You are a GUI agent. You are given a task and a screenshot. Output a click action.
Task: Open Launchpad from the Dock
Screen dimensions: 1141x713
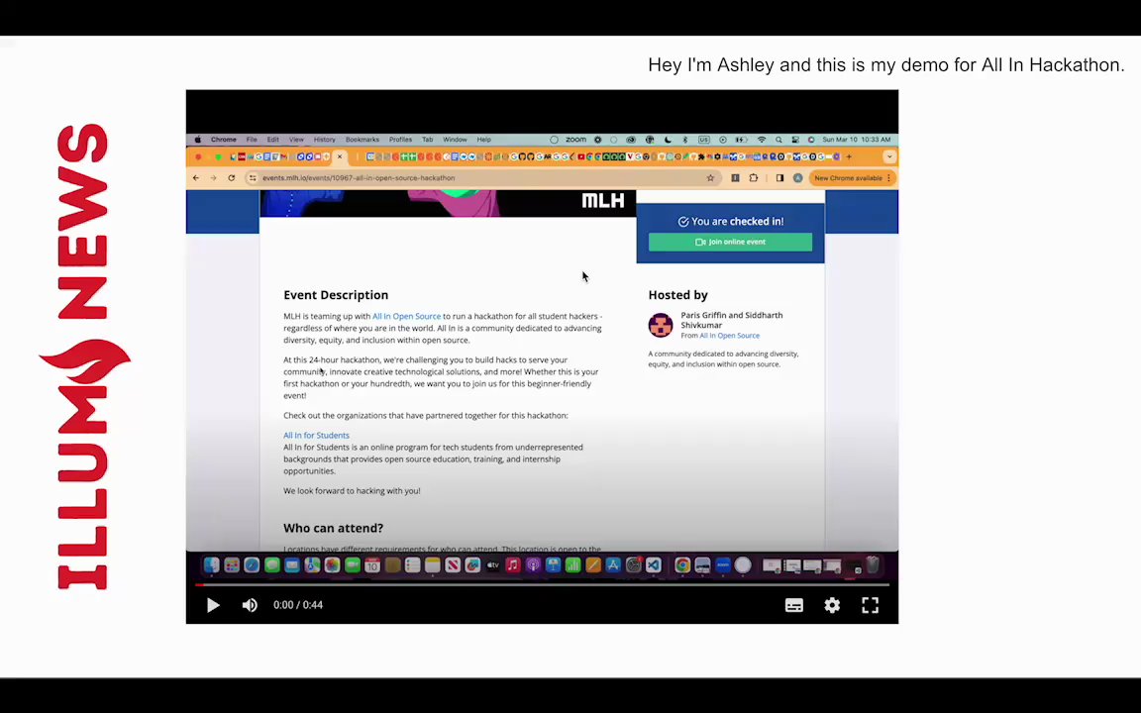point(232,564)
